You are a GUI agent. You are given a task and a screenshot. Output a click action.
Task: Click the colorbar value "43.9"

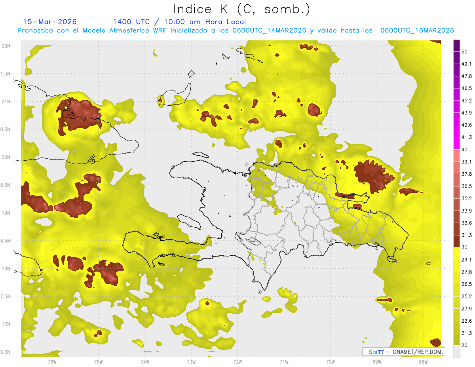467,113
